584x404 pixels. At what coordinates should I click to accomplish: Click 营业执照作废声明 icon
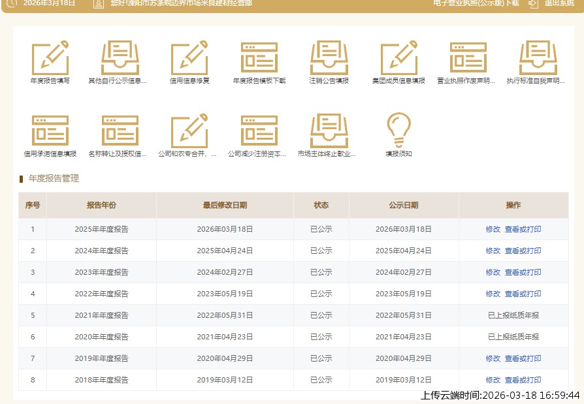468,58
